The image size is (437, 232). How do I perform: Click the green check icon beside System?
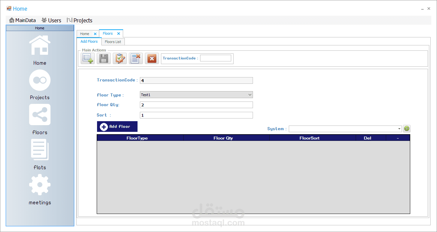point(407,129)
